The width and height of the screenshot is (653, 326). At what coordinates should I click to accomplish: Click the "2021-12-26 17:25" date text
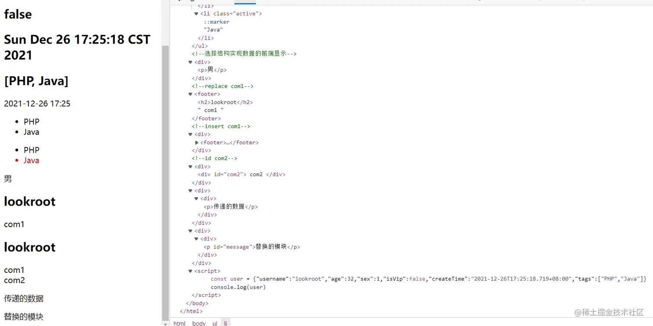[37, 104]
